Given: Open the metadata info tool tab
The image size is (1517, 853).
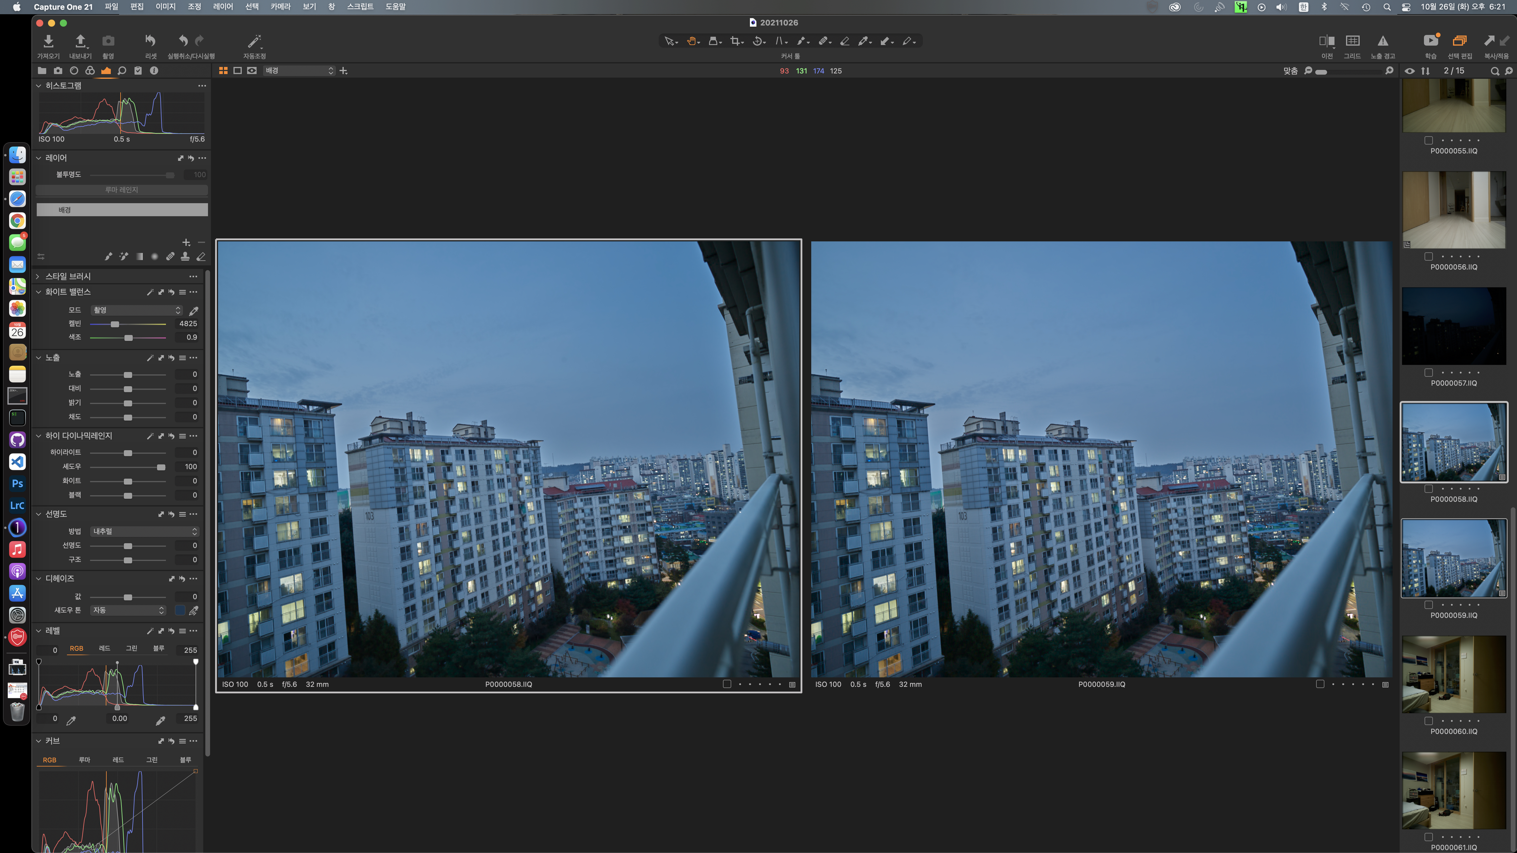Looking at the screenshot, I should pyautogui.click(x=154, y=71).
